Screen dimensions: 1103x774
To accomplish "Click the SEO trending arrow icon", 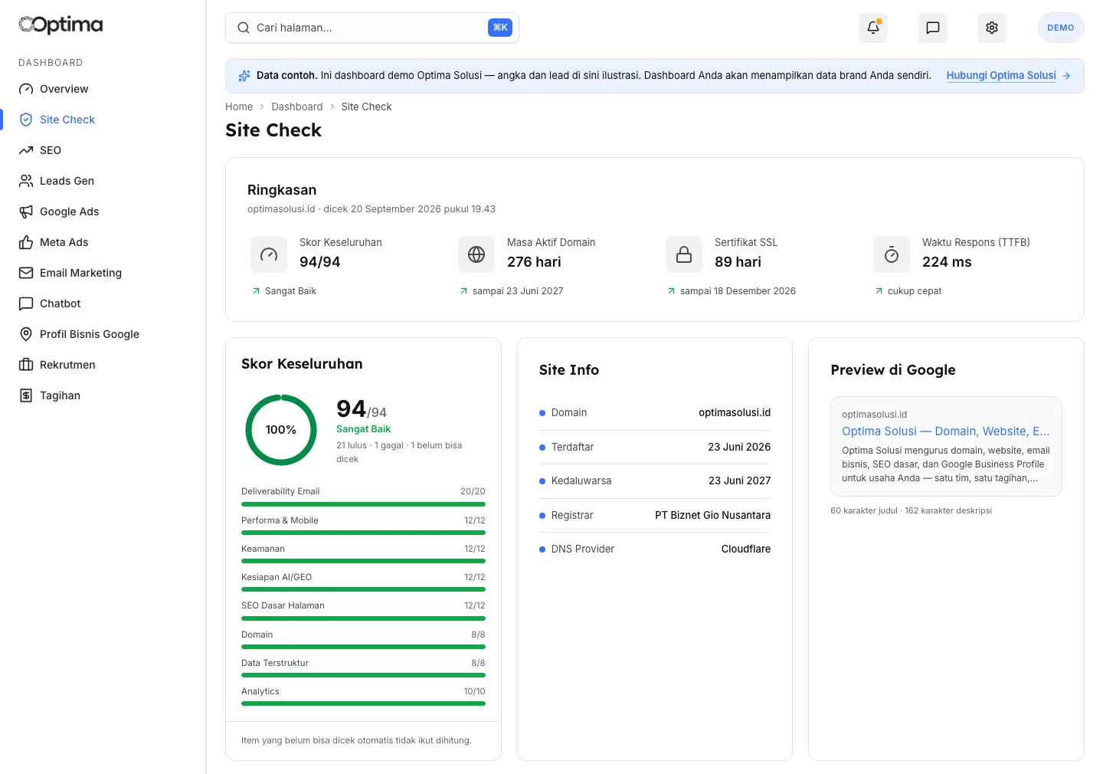I will coord(26,150).
